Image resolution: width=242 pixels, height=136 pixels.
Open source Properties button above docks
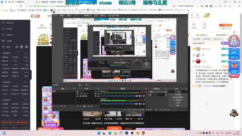(x=81, y=85)
